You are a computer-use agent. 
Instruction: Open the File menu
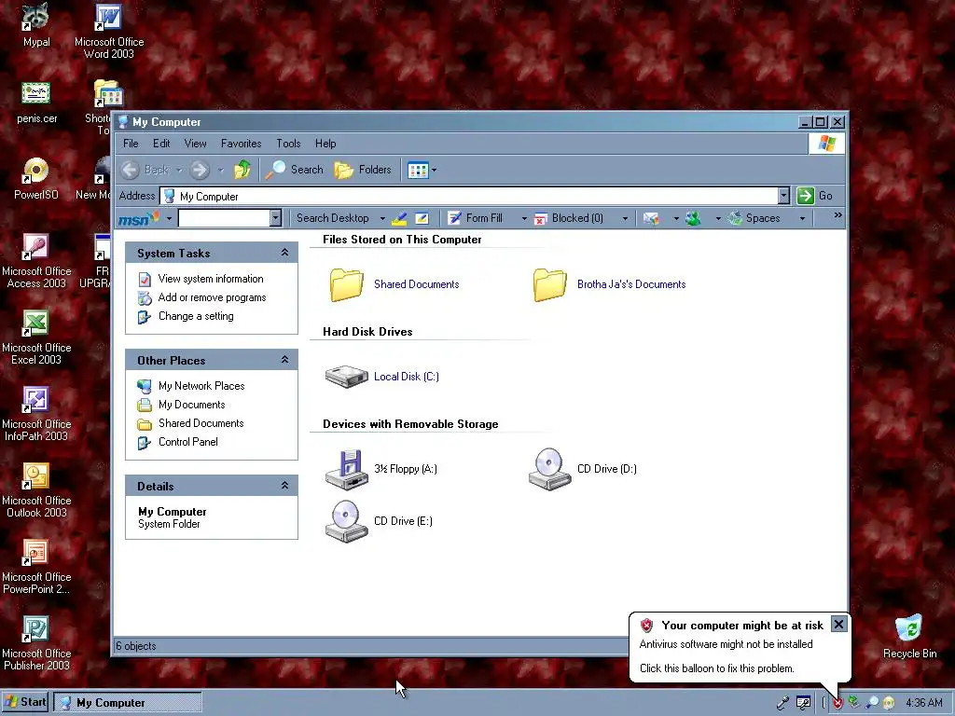131,144
